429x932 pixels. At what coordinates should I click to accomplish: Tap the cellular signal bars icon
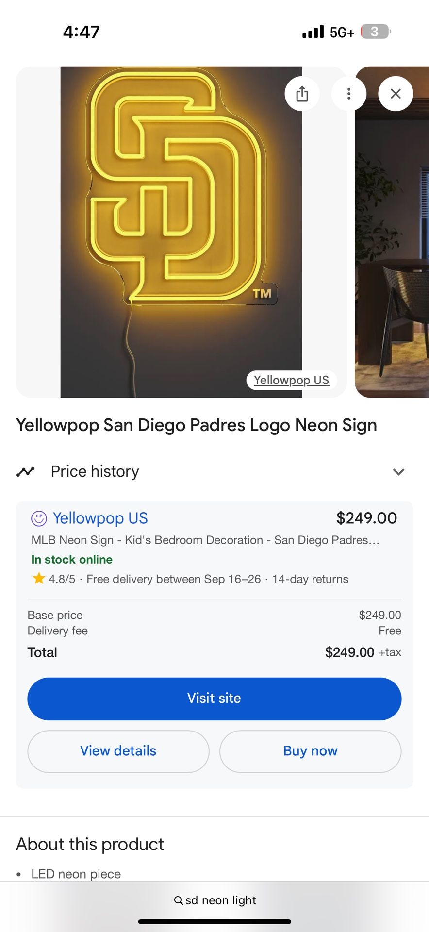pos(313,32)
